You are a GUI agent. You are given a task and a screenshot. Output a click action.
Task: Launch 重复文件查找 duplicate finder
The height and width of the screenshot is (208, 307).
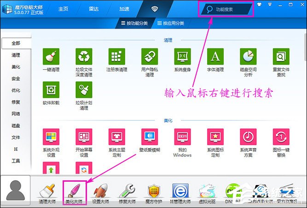[x=281, y=57]
